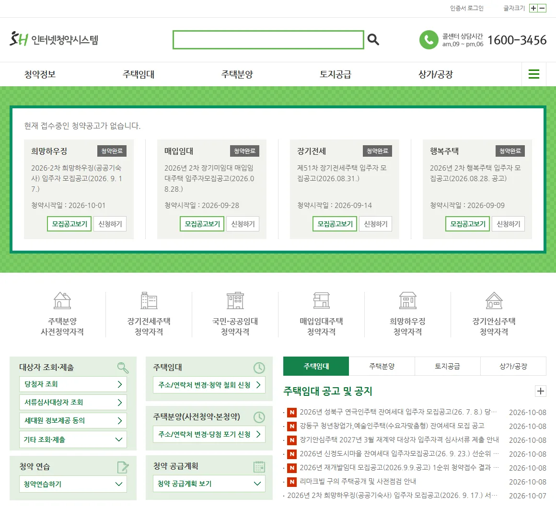This screenshot has width=556, height=508.
Task: Open 리마크빌 구의 주택공개 및 사전점검 안내
Action: click(x=358, y=482)
